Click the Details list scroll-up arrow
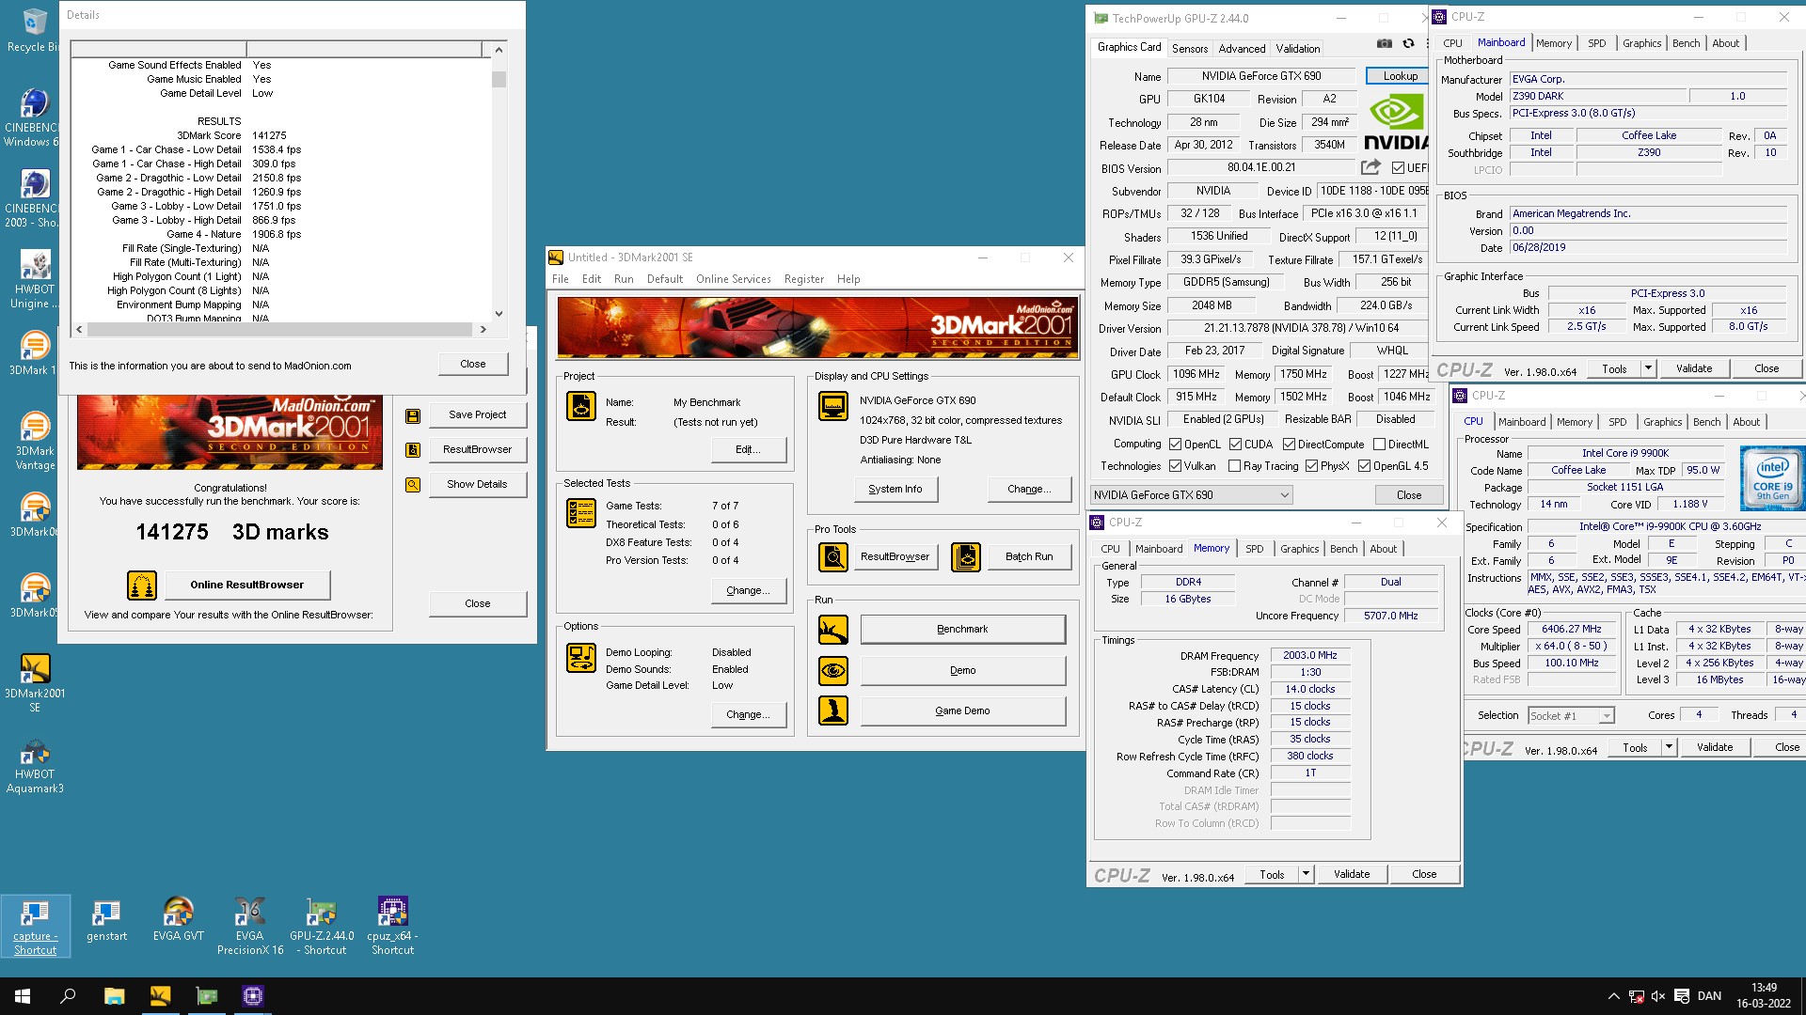The height and width of the screenshot is (1015, 1806). pos(499,50)
